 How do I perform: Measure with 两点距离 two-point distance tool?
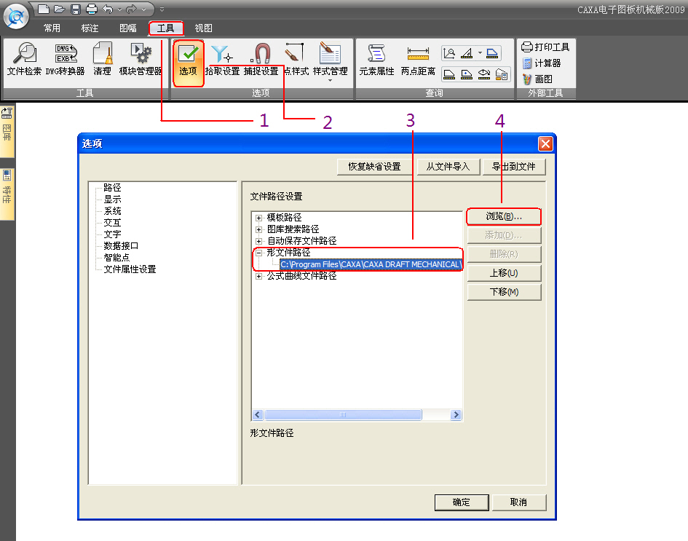[418, 60]
